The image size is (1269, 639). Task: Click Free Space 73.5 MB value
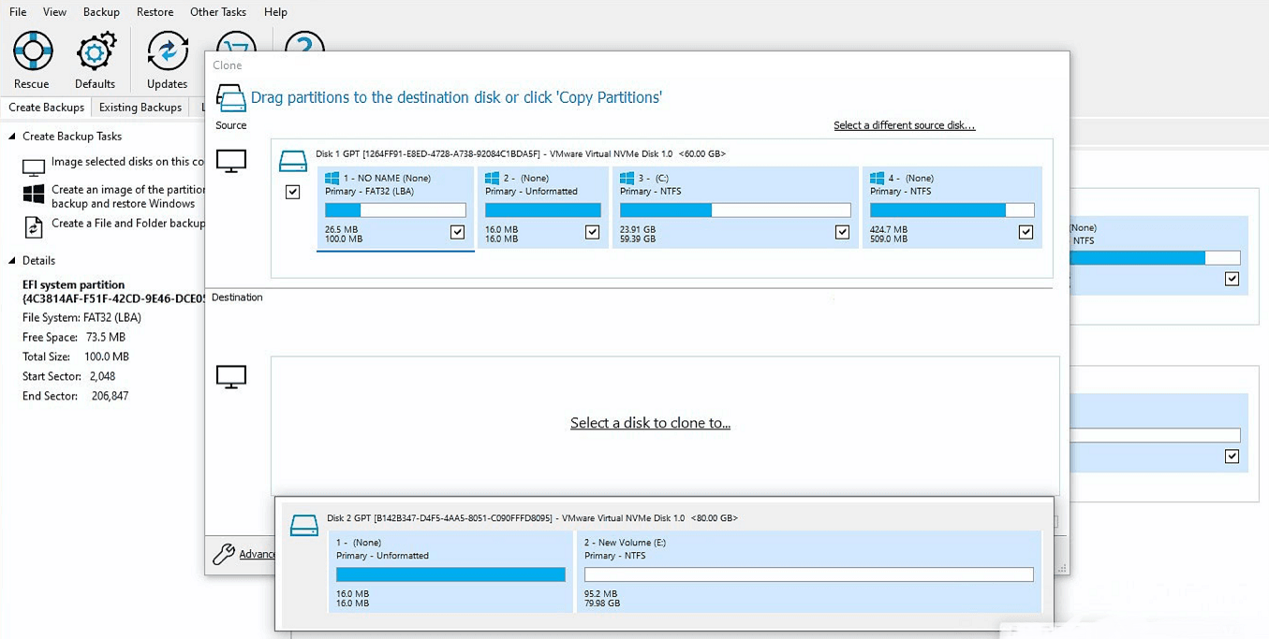(106, 337)
